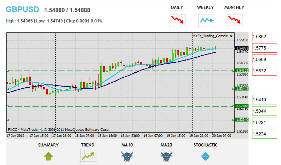The width and height of the screenshot is (281, 165).
Task: Select the 1.5410 support level box
Action: click(x=265, y=100)
